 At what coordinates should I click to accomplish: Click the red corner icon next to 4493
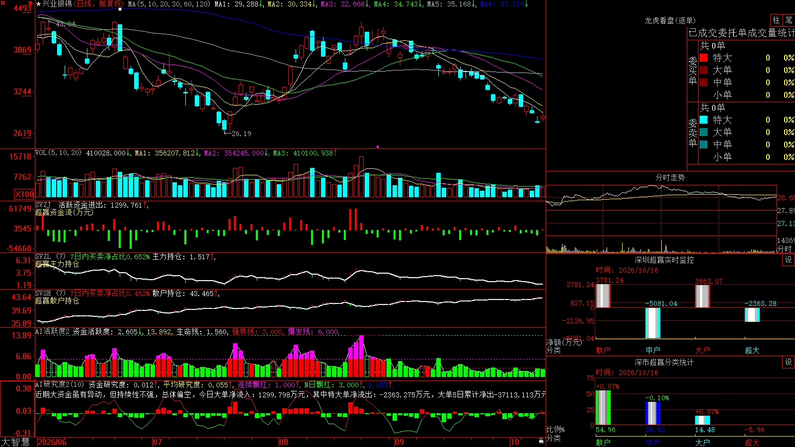[x=31, y=4]
